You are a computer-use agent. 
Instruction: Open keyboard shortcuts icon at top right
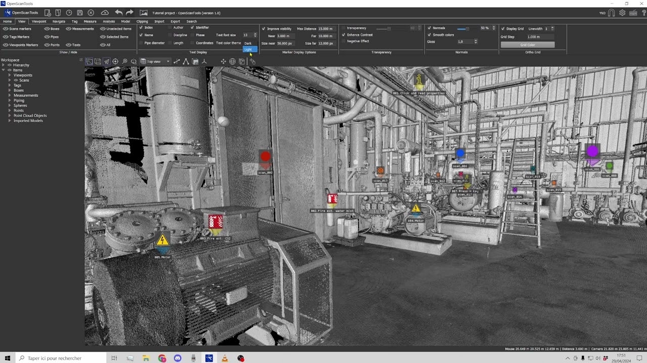(633, 13)
